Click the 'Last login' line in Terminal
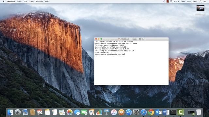 [x=114, y=42]
